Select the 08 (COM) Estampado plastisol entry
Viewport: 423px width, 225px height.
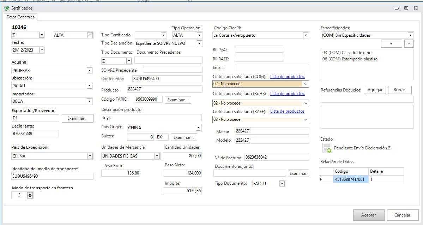click(350, 59)
